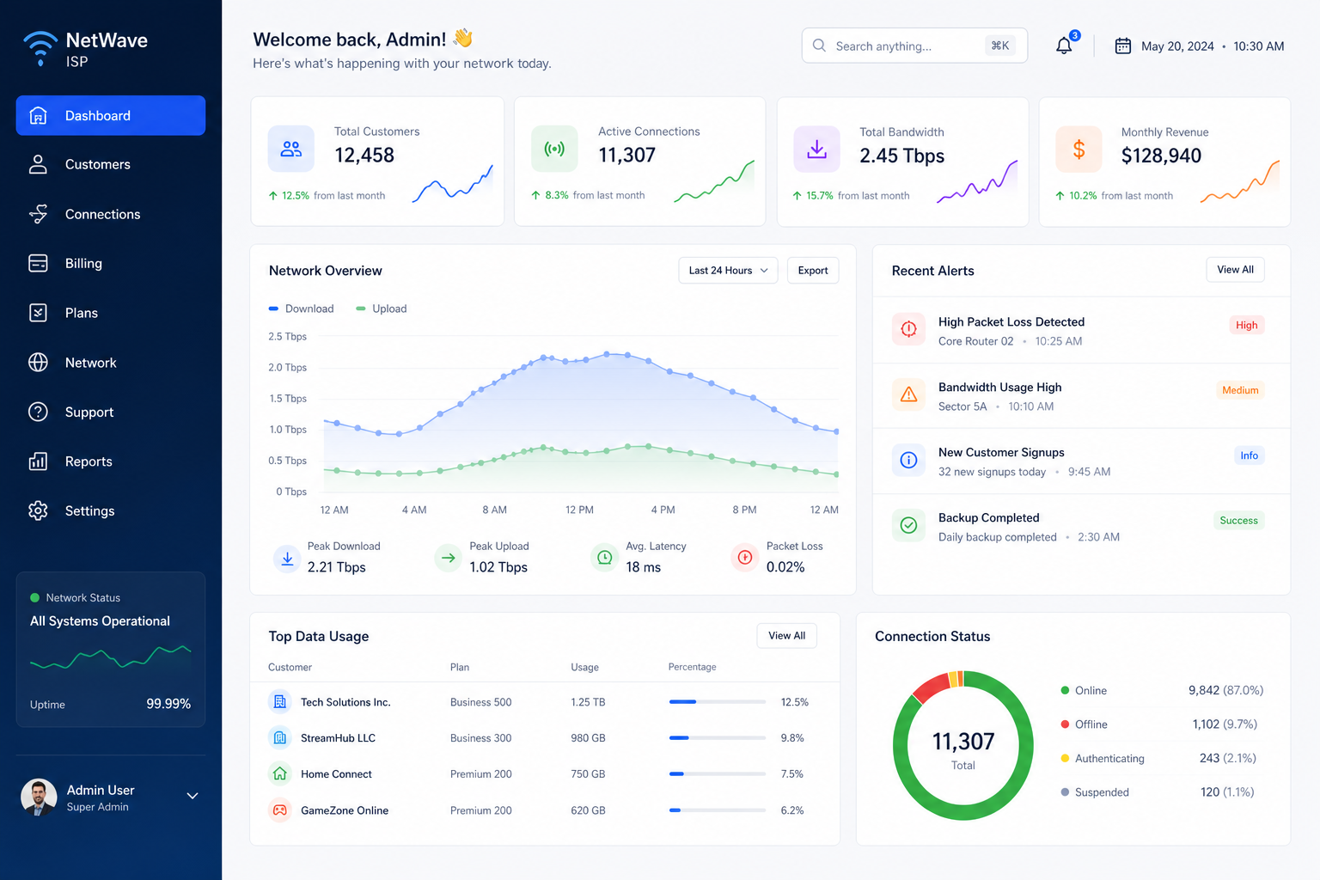This screenshot has width=1320, height=880.
Task: Click the GameZone Online gamepad icon
Action: coord(280,810)
